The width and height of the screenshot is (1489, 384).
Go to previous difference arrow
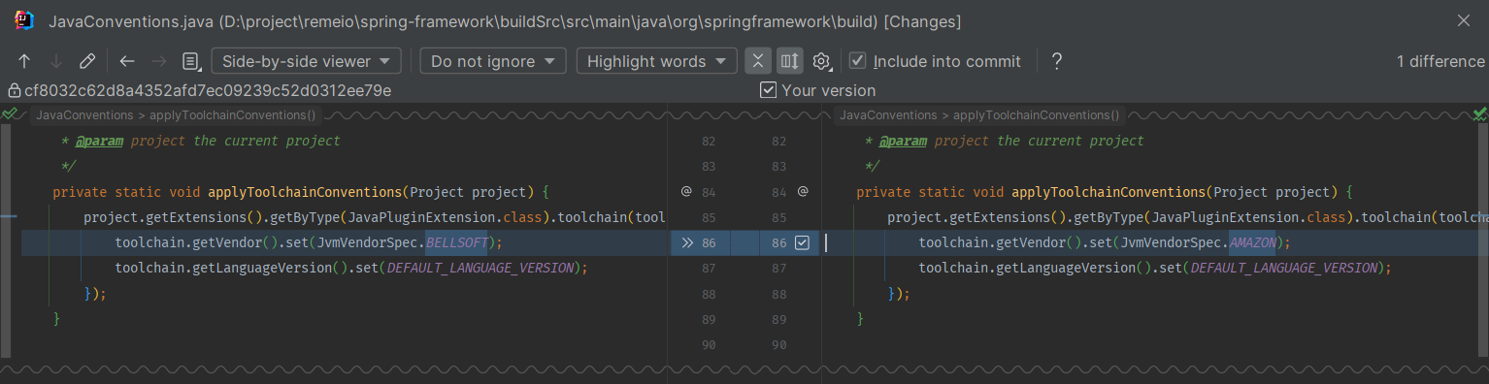tap(25, 61)
